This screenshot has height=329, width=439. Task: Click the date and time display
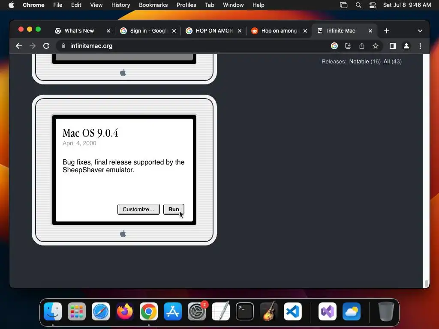(407, 5)
